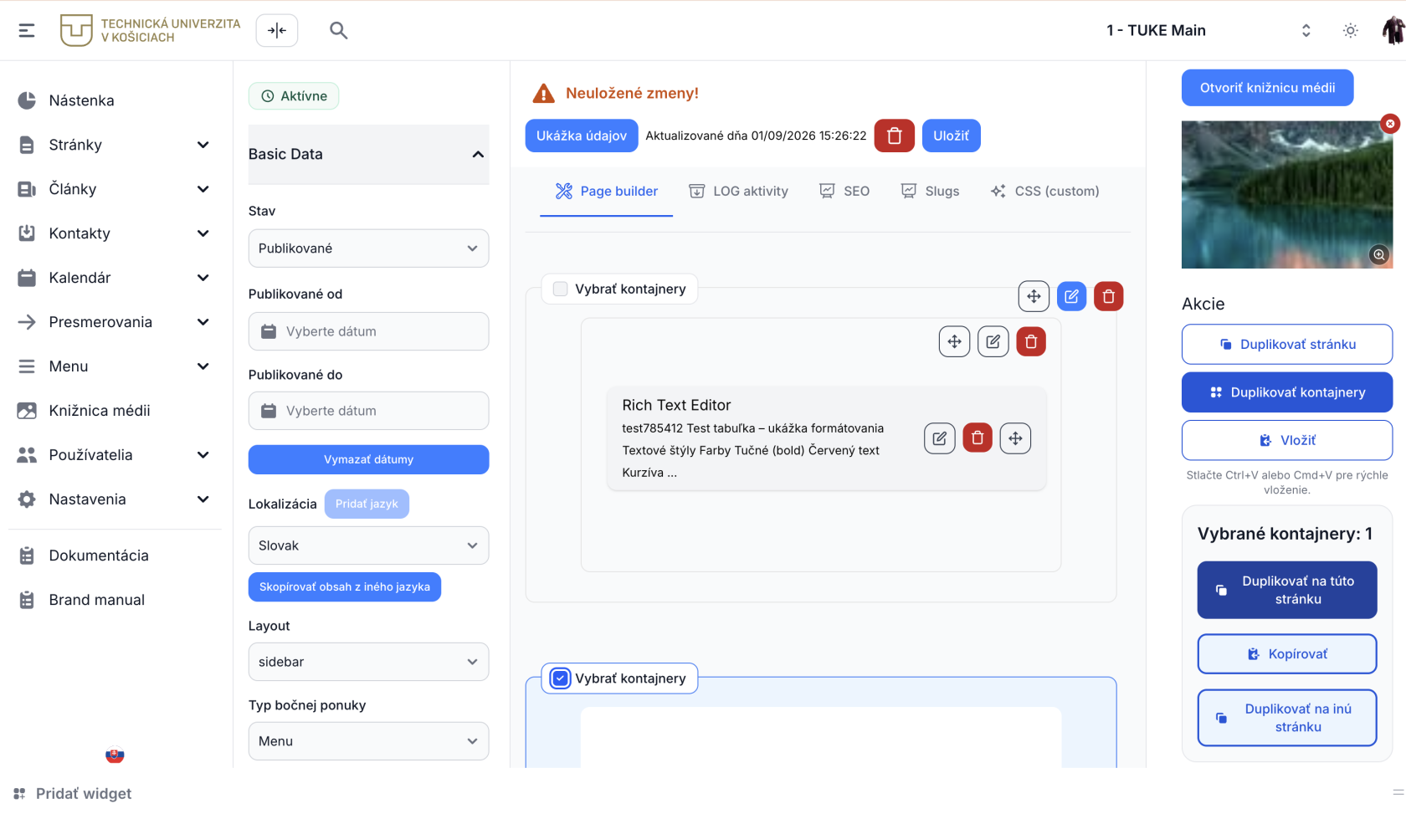Viewport: 1406px width, 814px height.
Task: Click the red trash icon beside the update timestamp
Action: [x=894, y=136]
